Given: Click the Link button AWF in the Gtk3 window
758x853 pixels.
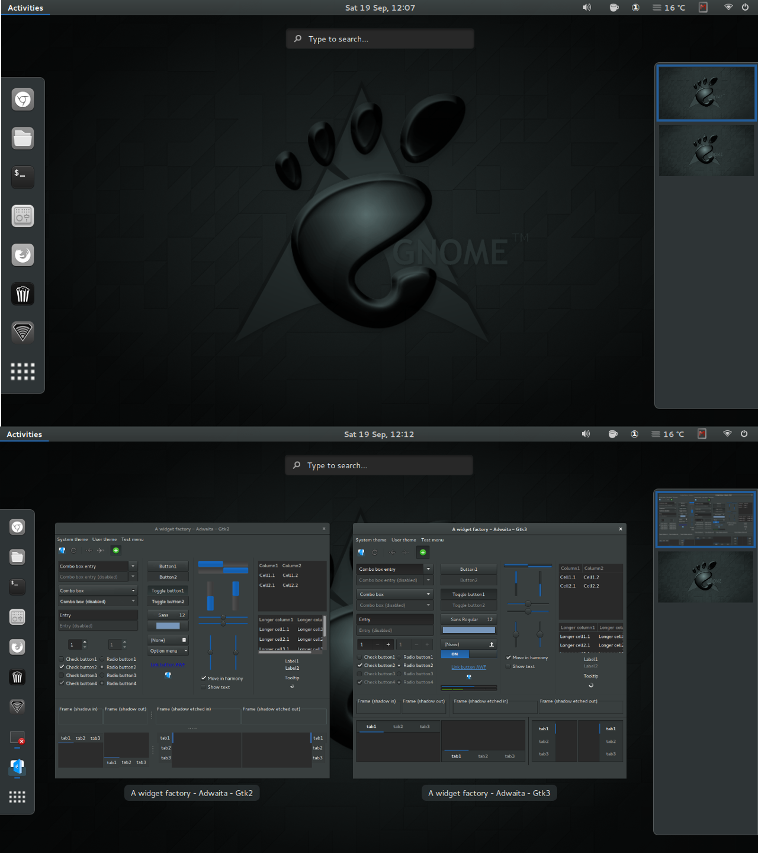Looking at the screenshot, I should point(468,666).
